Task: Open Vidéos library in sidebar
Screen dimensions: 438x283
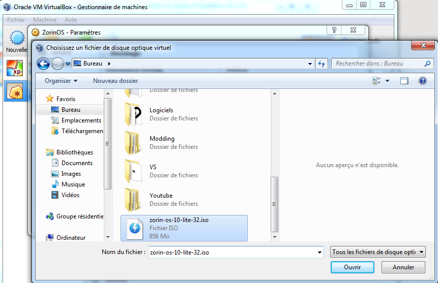Action: coord(70,195)
